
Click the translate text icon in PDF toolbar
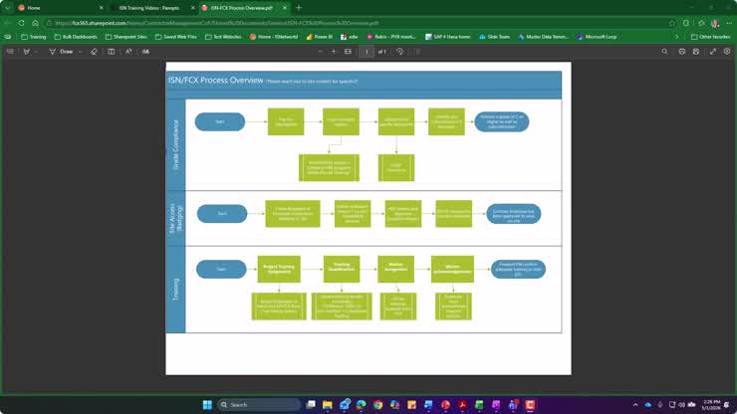[x=145, y=52]
